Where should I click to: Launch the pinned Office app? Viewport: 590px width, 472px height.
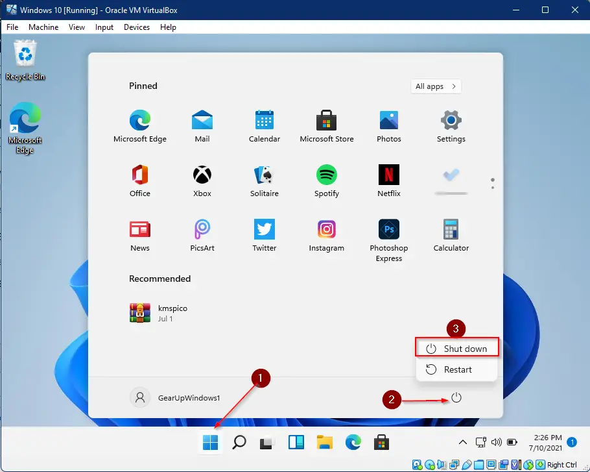(x=140, y=181)
